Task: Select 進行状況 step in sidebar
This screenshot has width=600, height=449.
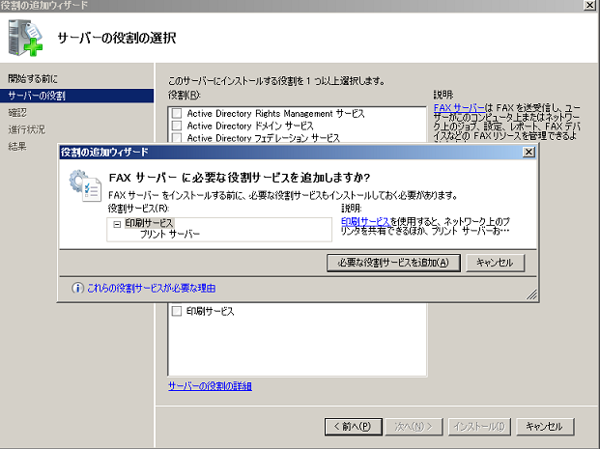Action: [x=26, y=129]
